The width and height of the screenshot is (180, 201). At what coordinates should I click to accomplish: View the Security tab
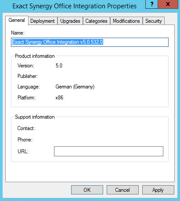point(154,21)
